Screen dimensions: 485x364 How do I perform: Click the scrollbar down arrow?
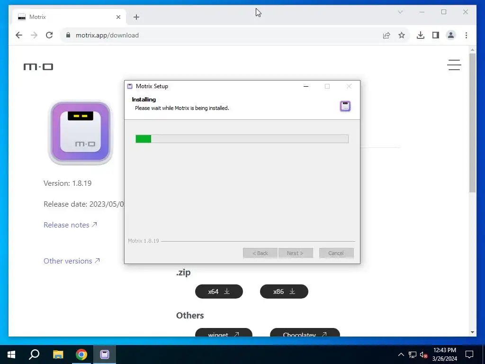(x=472, y=332)
